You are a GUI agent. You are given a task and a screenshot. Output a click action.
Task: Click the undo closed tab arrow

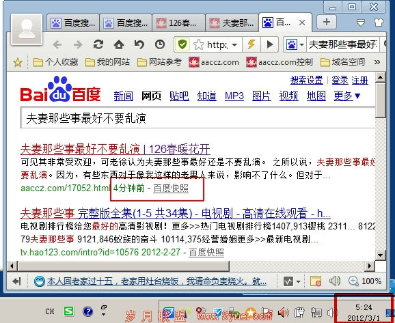click(x=139, y=44)
